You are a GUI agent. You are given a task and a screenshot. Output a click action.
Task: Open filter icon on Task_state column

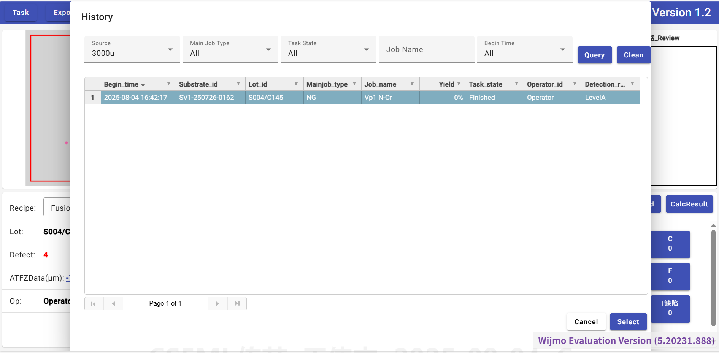[x=516, y=84]
